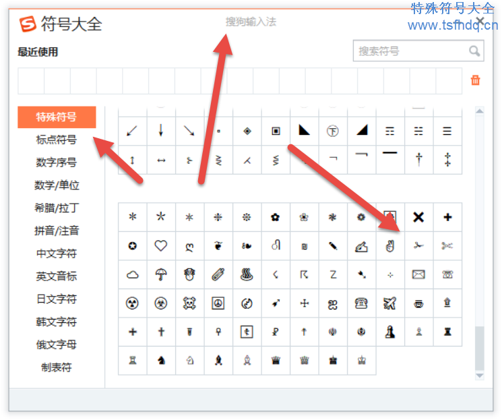Select the cloud symbol

133,274
